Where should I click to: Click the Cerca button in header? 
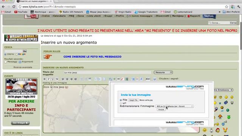(233, 23)
